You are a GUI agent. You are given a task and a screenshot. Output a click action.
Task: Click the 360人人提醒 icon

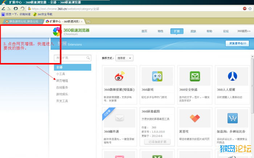[x=233, y=76]
